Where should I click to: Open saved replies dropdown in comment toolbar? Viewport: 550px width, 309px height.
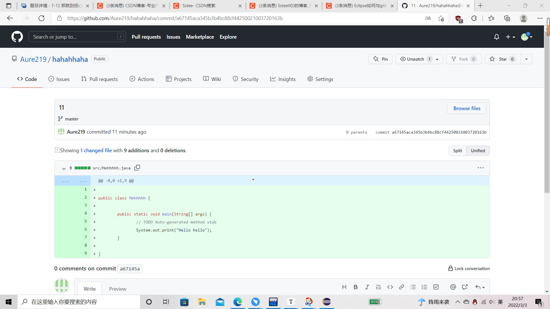(x=480, y=287)
